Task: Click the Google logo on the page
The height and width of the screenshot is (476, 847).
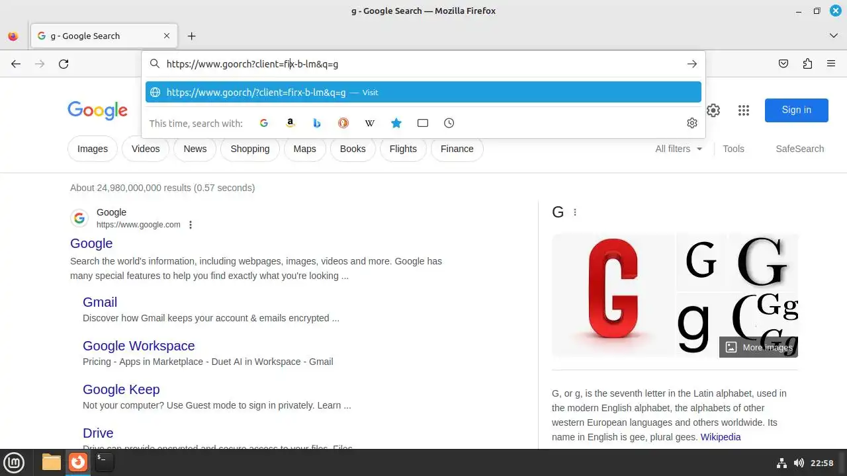Action: pyautogui.click(x=97, y=110)
